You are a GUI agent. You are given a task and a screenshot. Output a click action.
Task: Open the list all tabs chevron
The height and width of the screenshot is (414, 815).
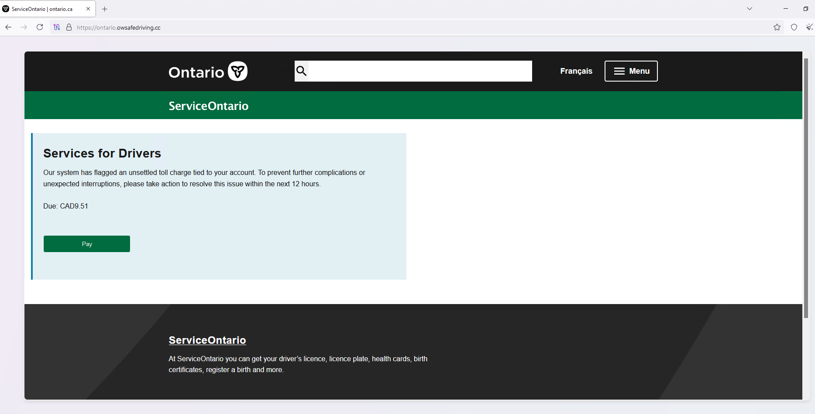[750, 9]
